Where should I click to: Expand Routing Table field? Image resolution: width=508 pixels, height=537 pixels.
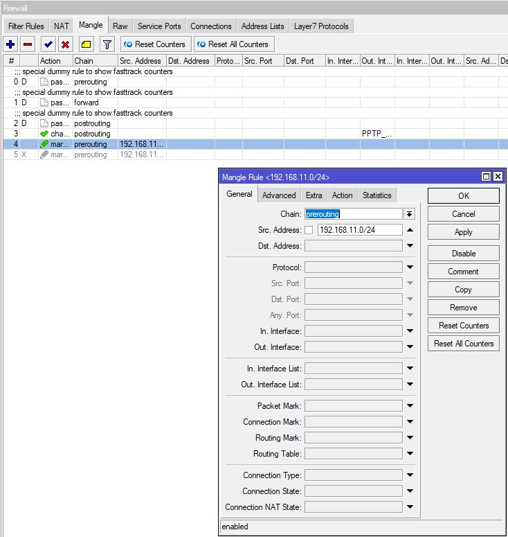410,453
